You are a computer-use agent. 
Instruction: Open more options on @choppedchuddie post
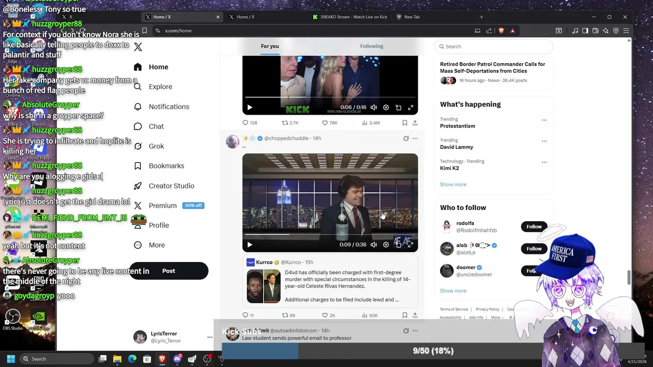pos(415,138)
